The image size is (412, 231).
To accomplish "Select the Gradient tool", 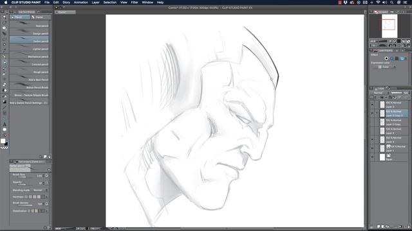I will coord(5,101).
